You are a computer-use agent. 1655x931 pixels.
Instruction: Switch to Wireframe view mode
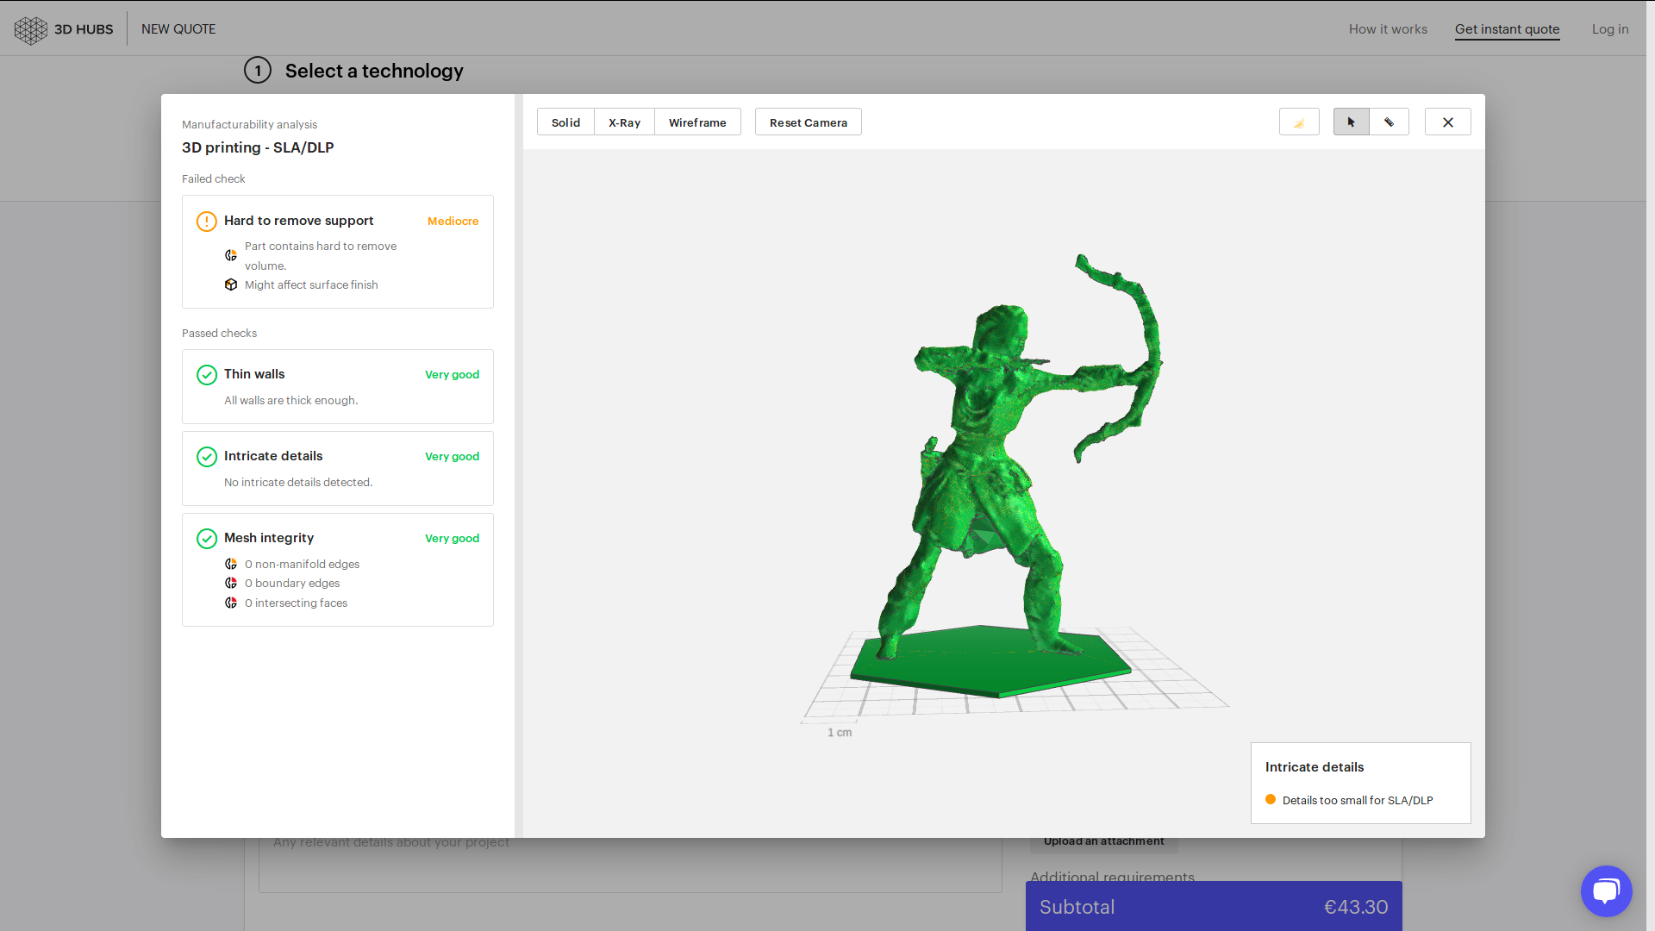coord(697,122)
